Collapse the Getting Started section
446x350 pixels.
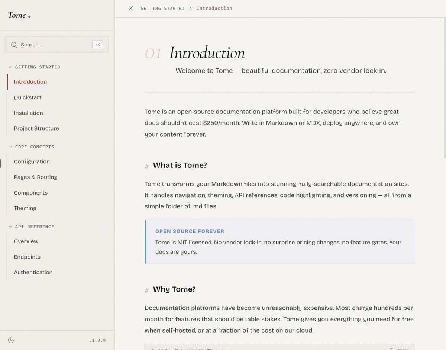(x=34, y=67)
